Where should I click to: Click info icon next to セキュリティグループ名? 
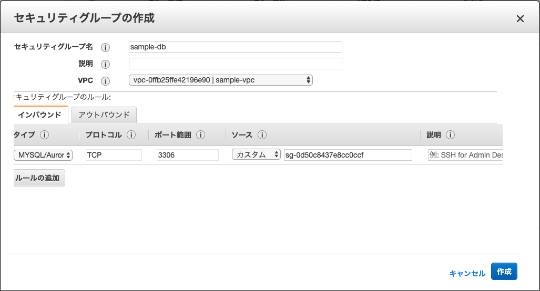point(105,47)
